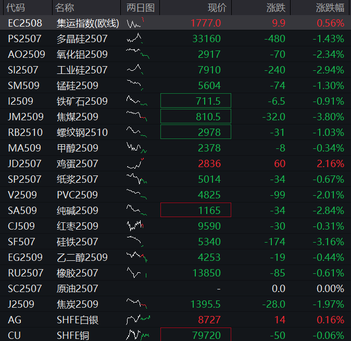Click the boxed price 79720
The image size is (351, 341).
click(196, 334)
